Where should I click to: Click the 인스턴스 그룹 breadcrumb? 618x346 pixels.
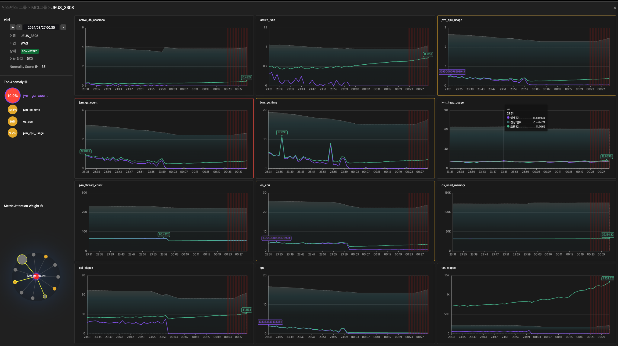[14, 8]
